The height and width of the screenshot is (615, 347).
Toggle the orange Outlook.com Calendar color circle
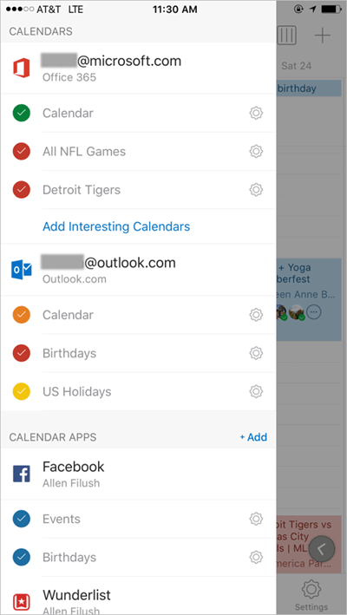click(22, 315)
